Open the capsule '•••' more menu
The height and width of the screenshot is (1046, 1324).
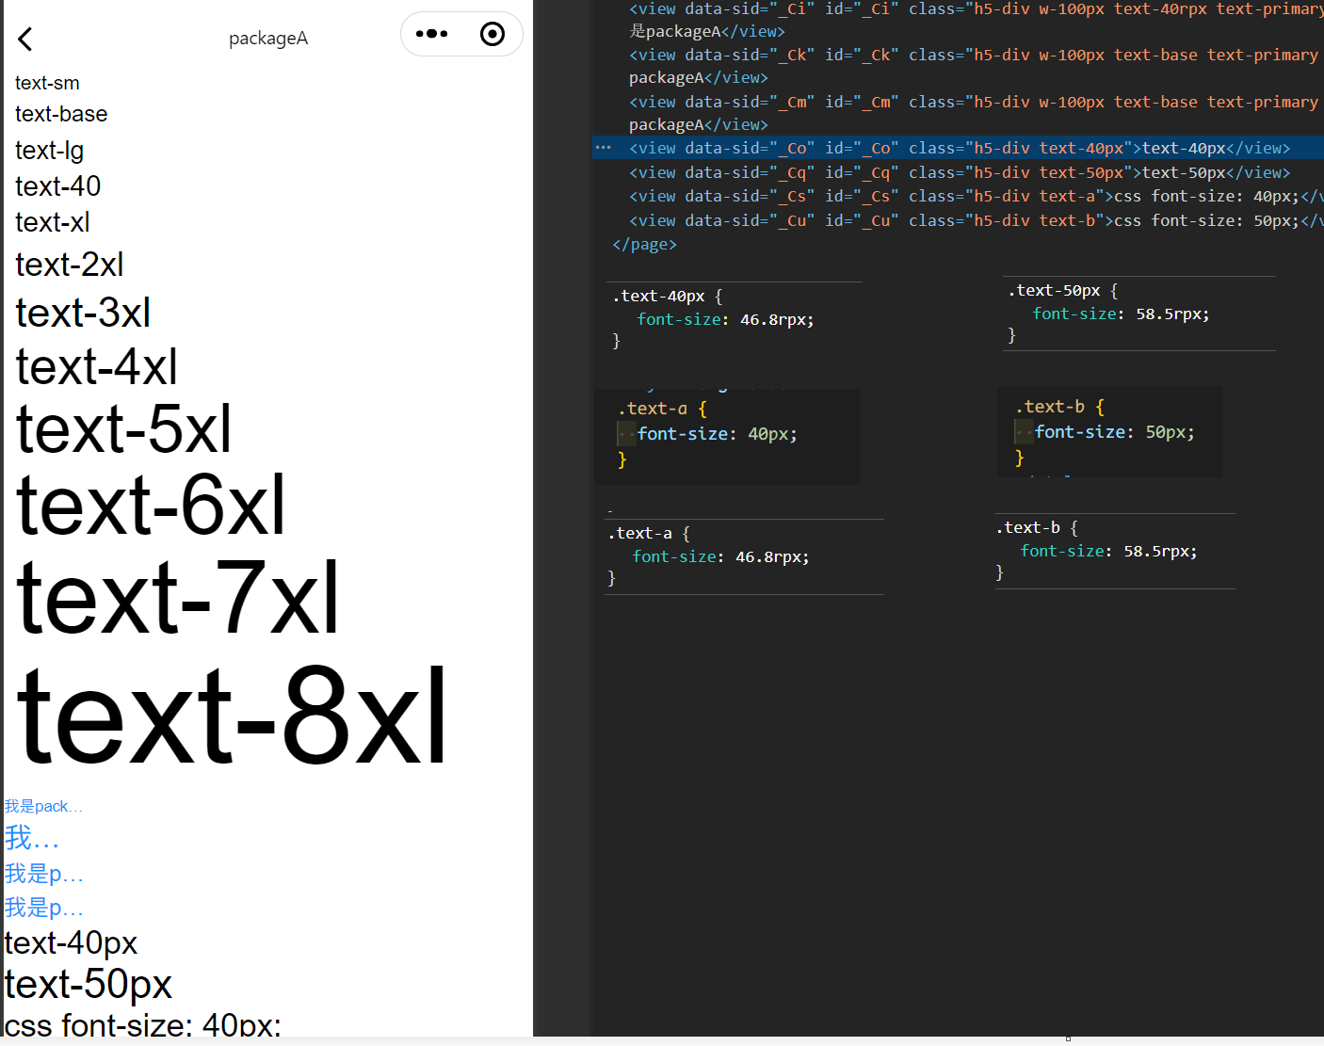(x=431, y=33)
